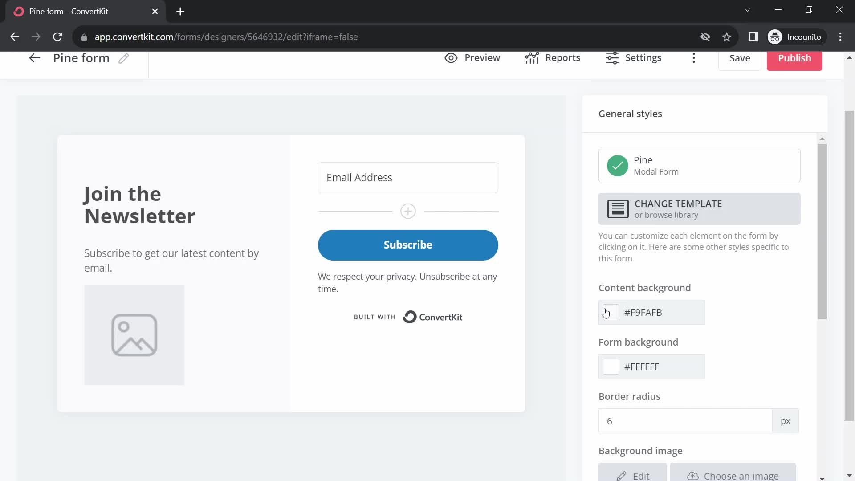
Task: Click the edit pencil icon for Pine form
Action: click(123, 58)
